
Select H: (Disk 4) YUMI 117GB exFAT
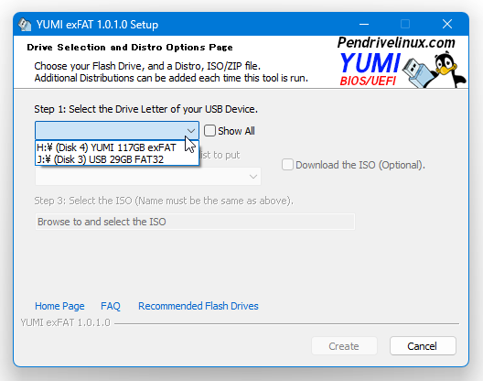(117, 147)
